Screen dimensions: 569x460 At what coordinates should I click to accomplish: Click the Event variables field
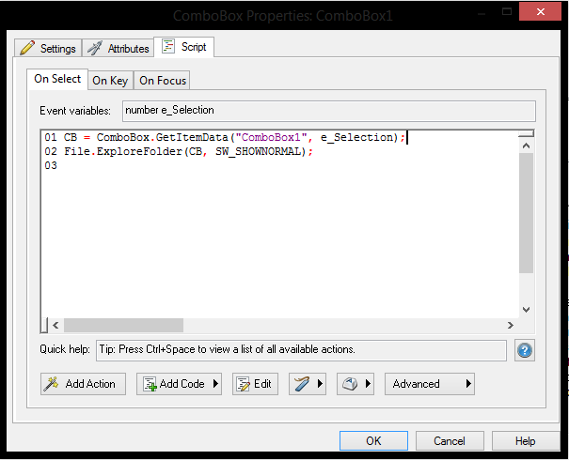[329, 111]
